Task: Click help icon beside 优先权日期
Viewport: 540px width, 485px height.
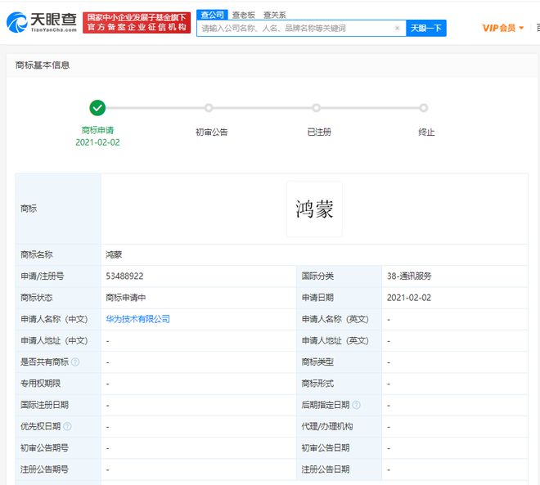Action: 67,426
